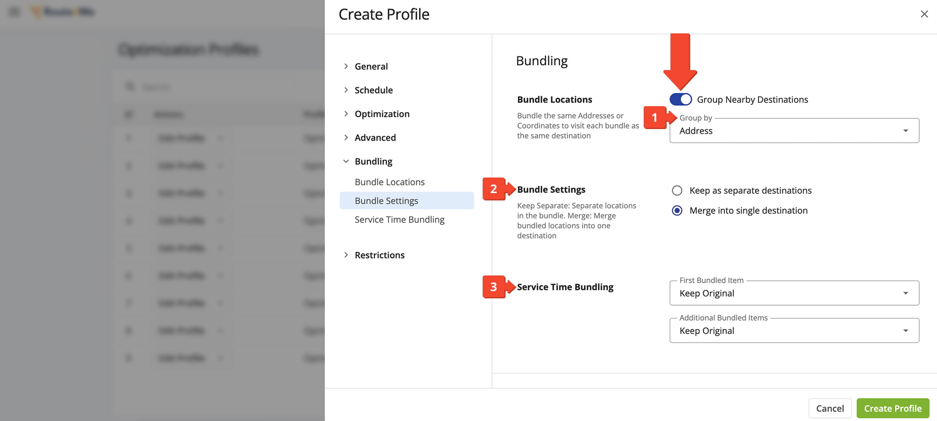Expand the Optimization section chevron
This screenshot has width=937, height=421.
pyautogui.click(x=346, y=114)
